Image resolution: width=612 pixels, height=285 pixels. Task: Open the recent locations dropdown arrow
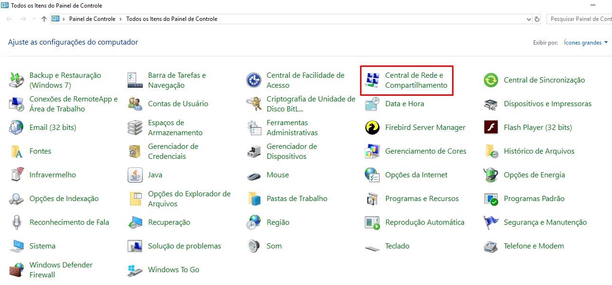35,19
